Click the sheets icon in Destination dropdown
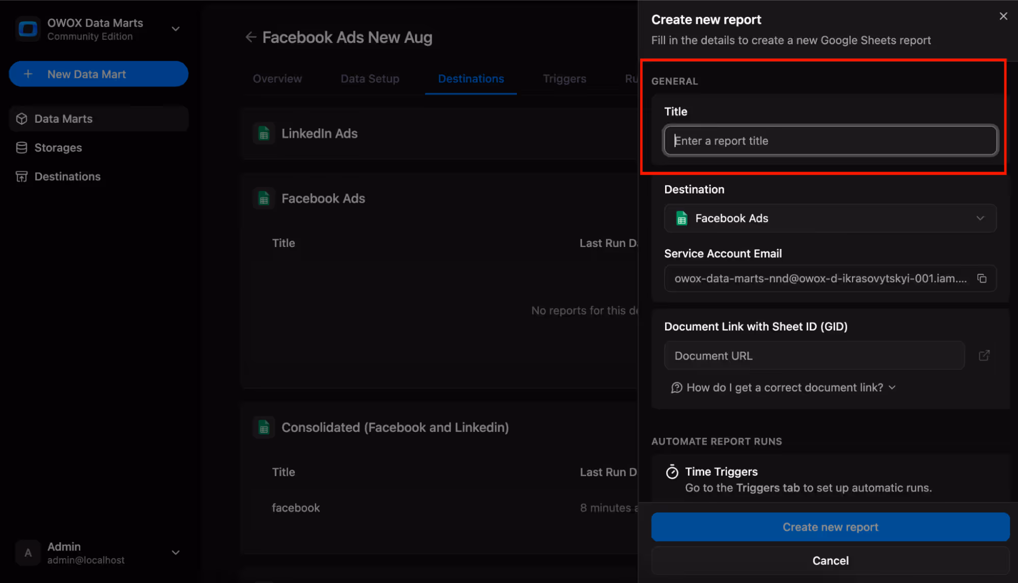The image size is (1018, 583). pyautogui.click(x=681, y=218)
